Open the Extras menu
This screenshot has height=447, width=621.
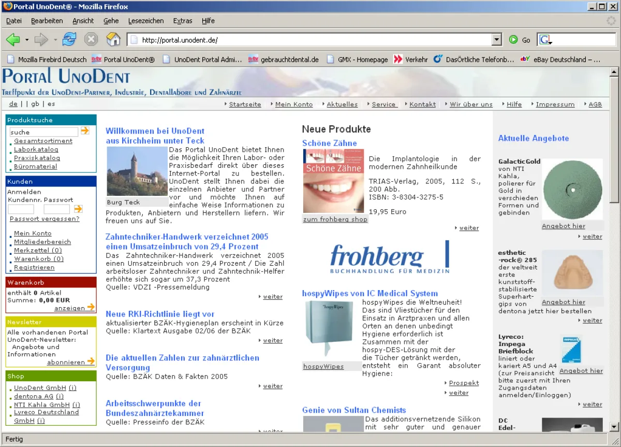183,21
